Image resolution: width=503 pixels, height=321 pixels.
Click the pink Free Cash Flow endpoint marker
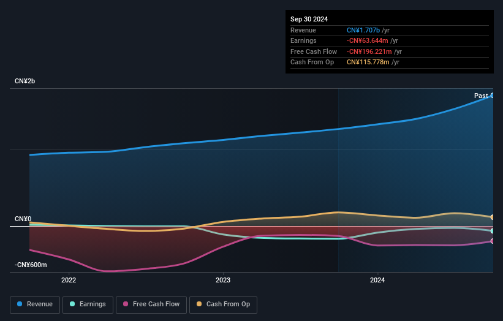[x=493, y=241]
